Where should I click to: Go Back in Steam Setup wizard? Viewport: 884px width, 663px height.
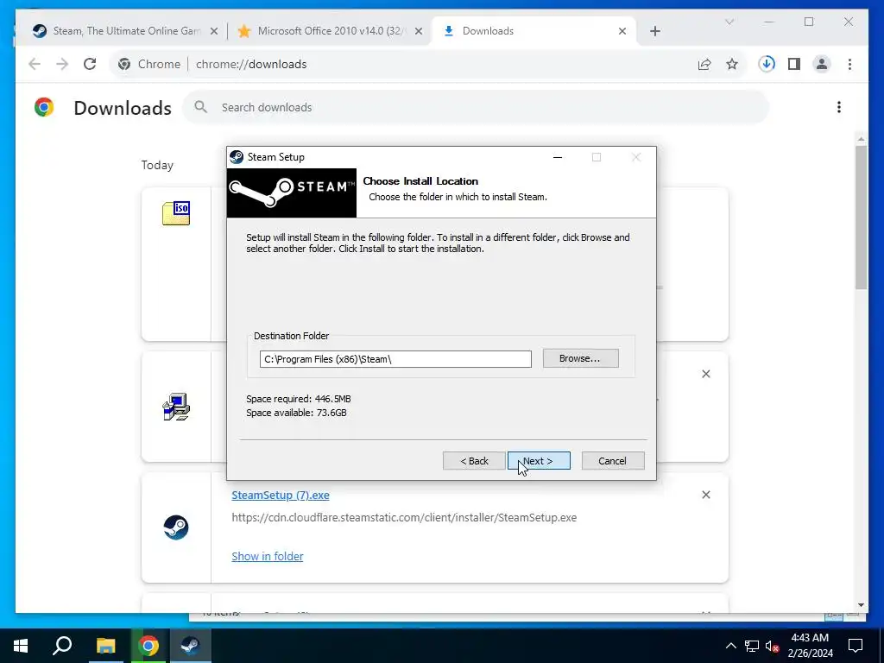474,461
